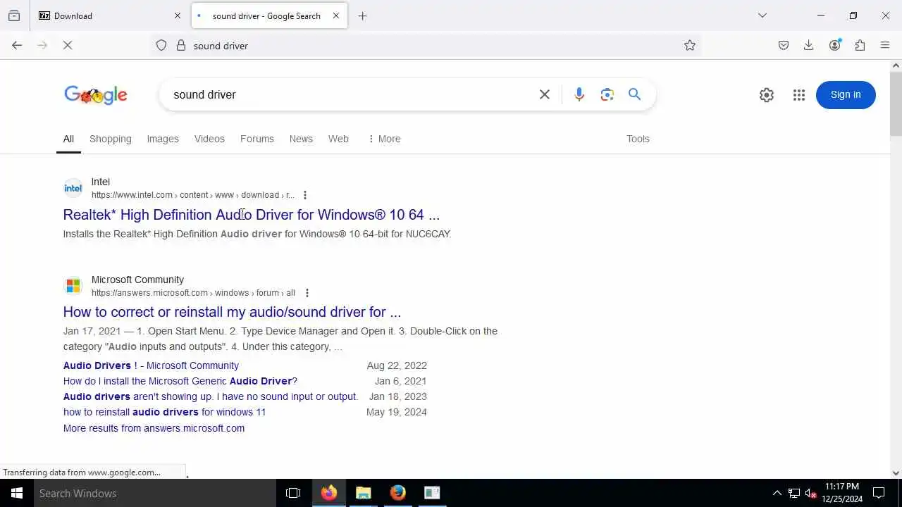Screen dimensions: 902x507
Task: Open Firefox downloads panel
Action: tap(809, 45)
